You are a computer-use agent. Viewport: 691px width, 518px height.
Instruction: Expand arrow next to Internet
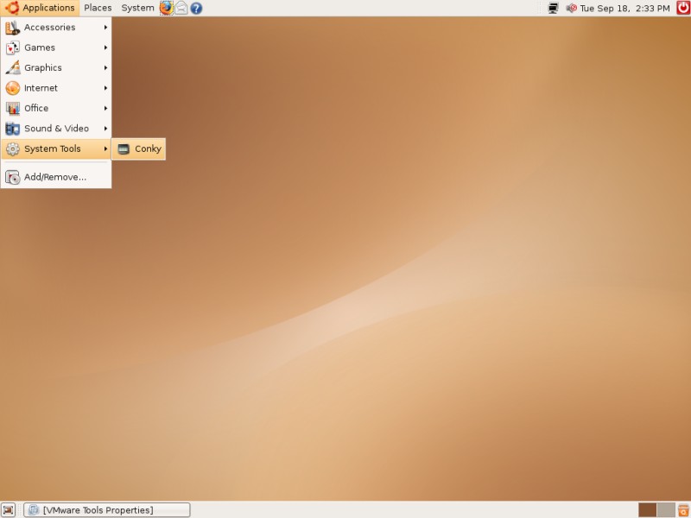coord(105,88)
